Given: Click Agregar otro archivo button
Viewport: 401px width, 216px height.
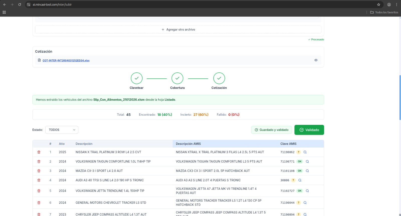Looking at the screenshot, I should (178, 29).
